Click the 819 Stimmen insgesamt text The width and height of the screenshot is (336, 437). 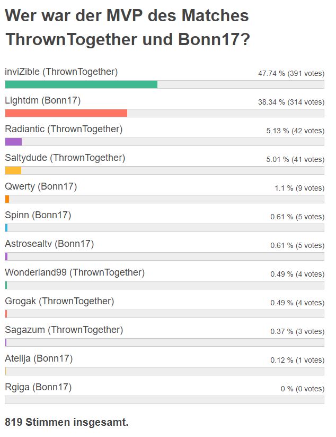coord(67,422)
